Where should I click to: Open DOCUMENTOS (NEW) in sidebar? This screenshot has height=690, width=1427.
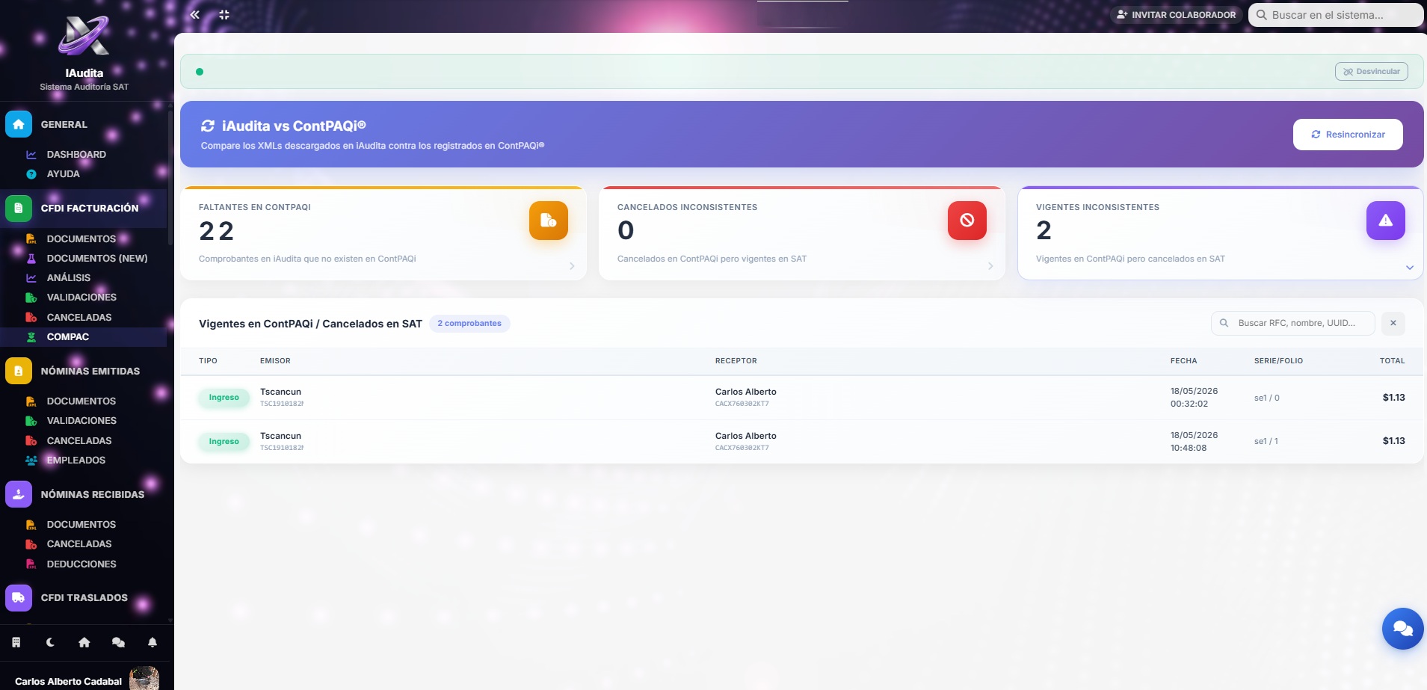(x=97, y=259)
